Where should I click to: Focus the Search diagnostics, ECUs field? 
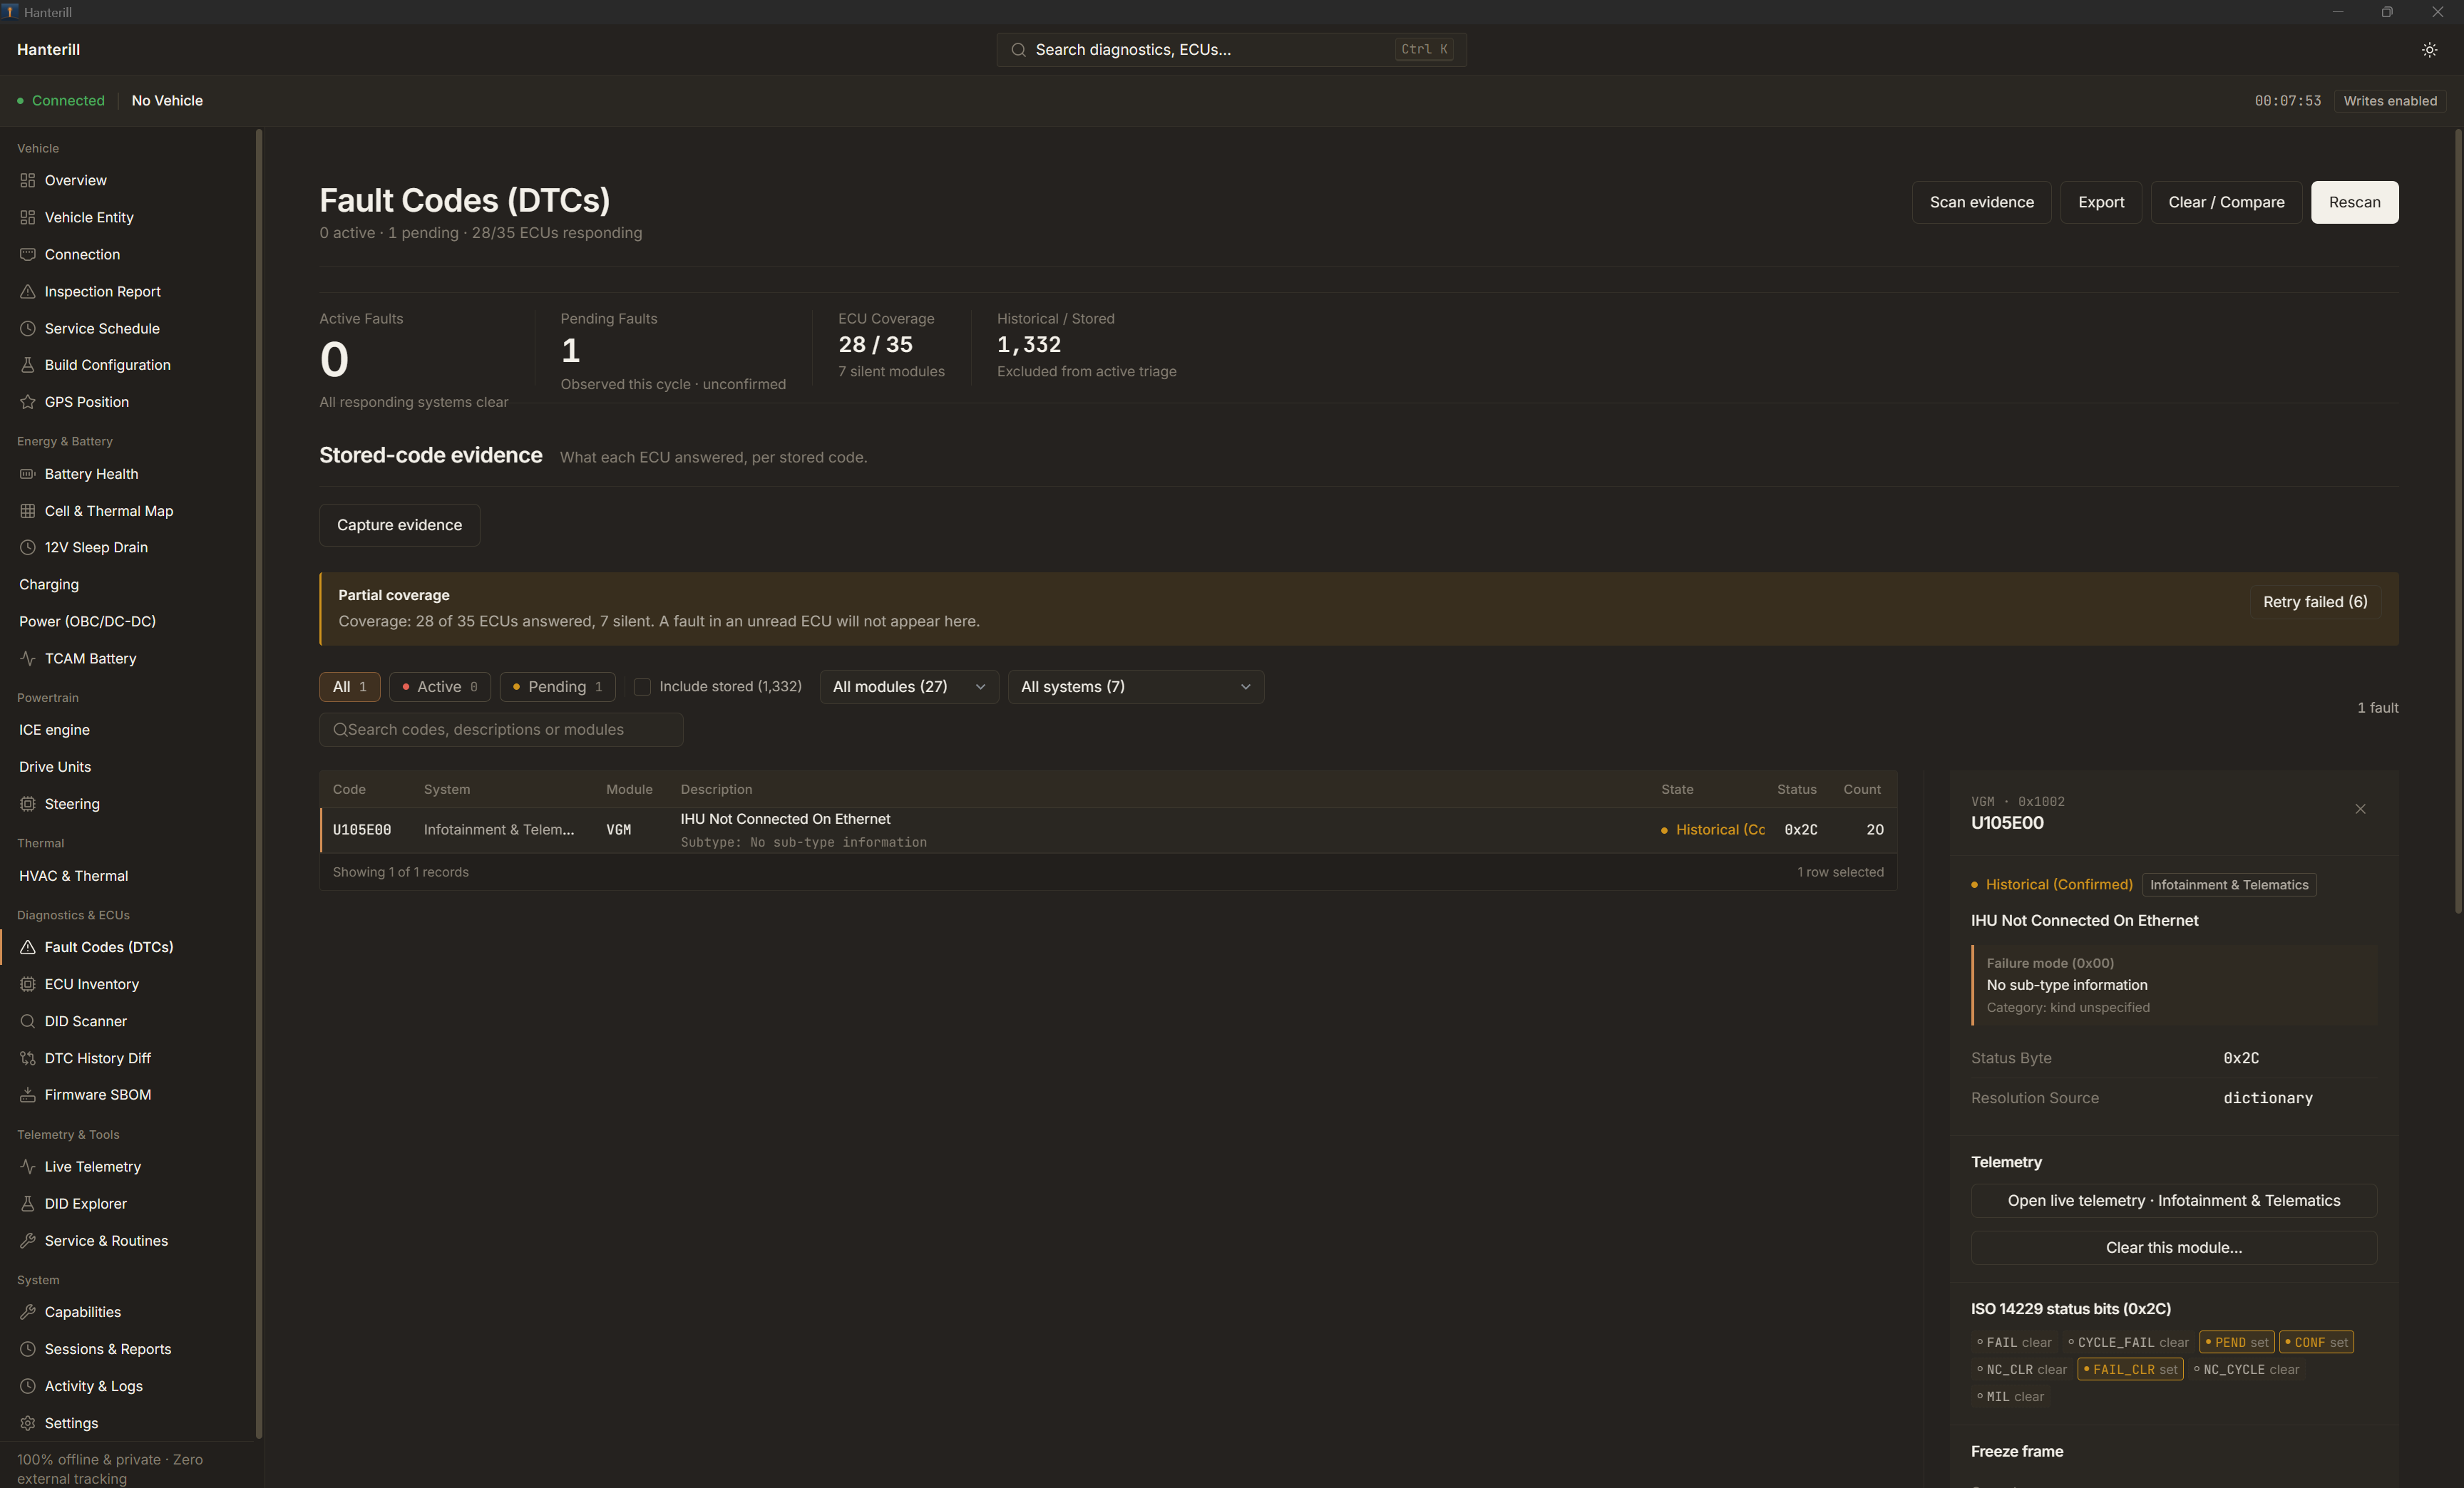coord(1231,50)
